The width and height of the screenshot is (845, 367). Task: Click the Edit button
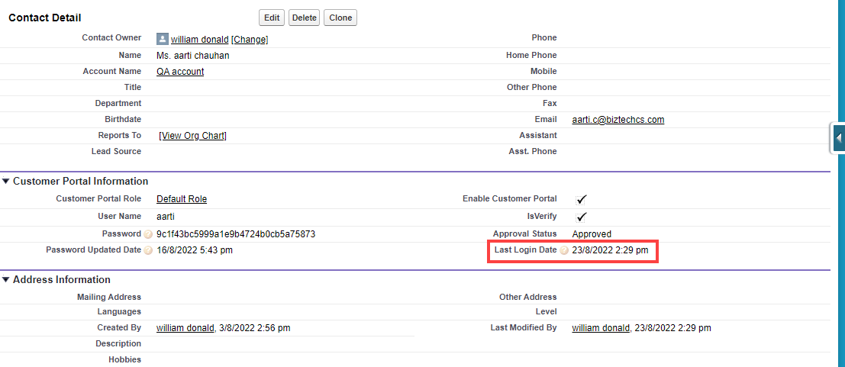pos(272,18)
